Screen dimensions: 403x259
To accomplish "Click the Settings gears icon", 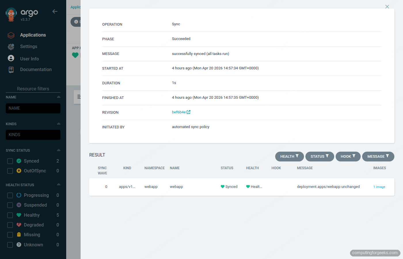I will pyautogui.click(x=11, y=47).
